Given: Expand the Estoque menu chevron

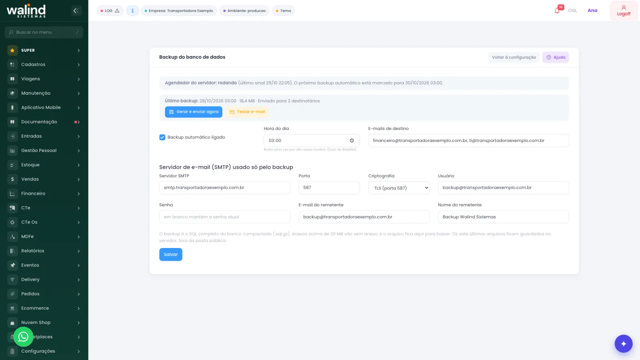Looking at the screenshot, I should click(78, 165).
